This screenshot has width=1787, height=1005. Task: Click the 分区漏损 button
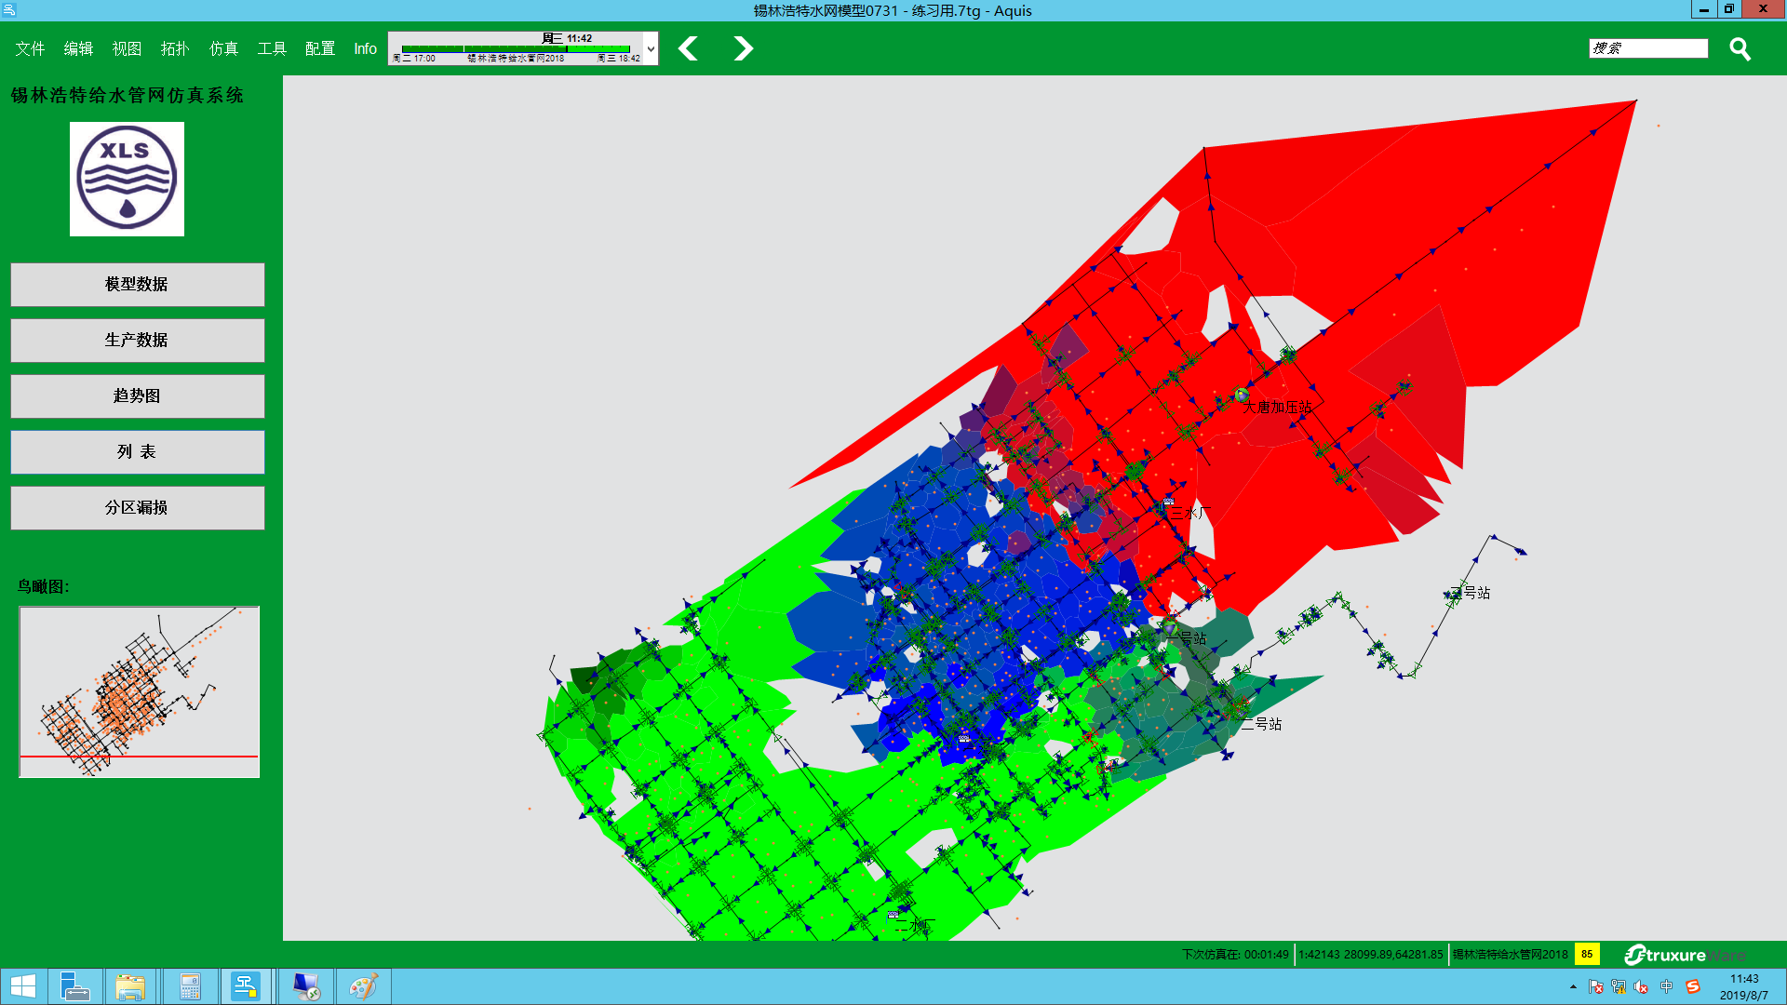pos(138,507)
